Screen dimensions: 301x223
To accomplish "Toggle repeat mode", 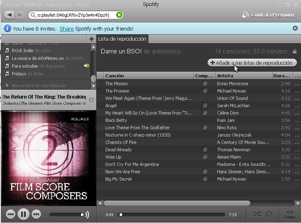I will click(x=270, y=214).
